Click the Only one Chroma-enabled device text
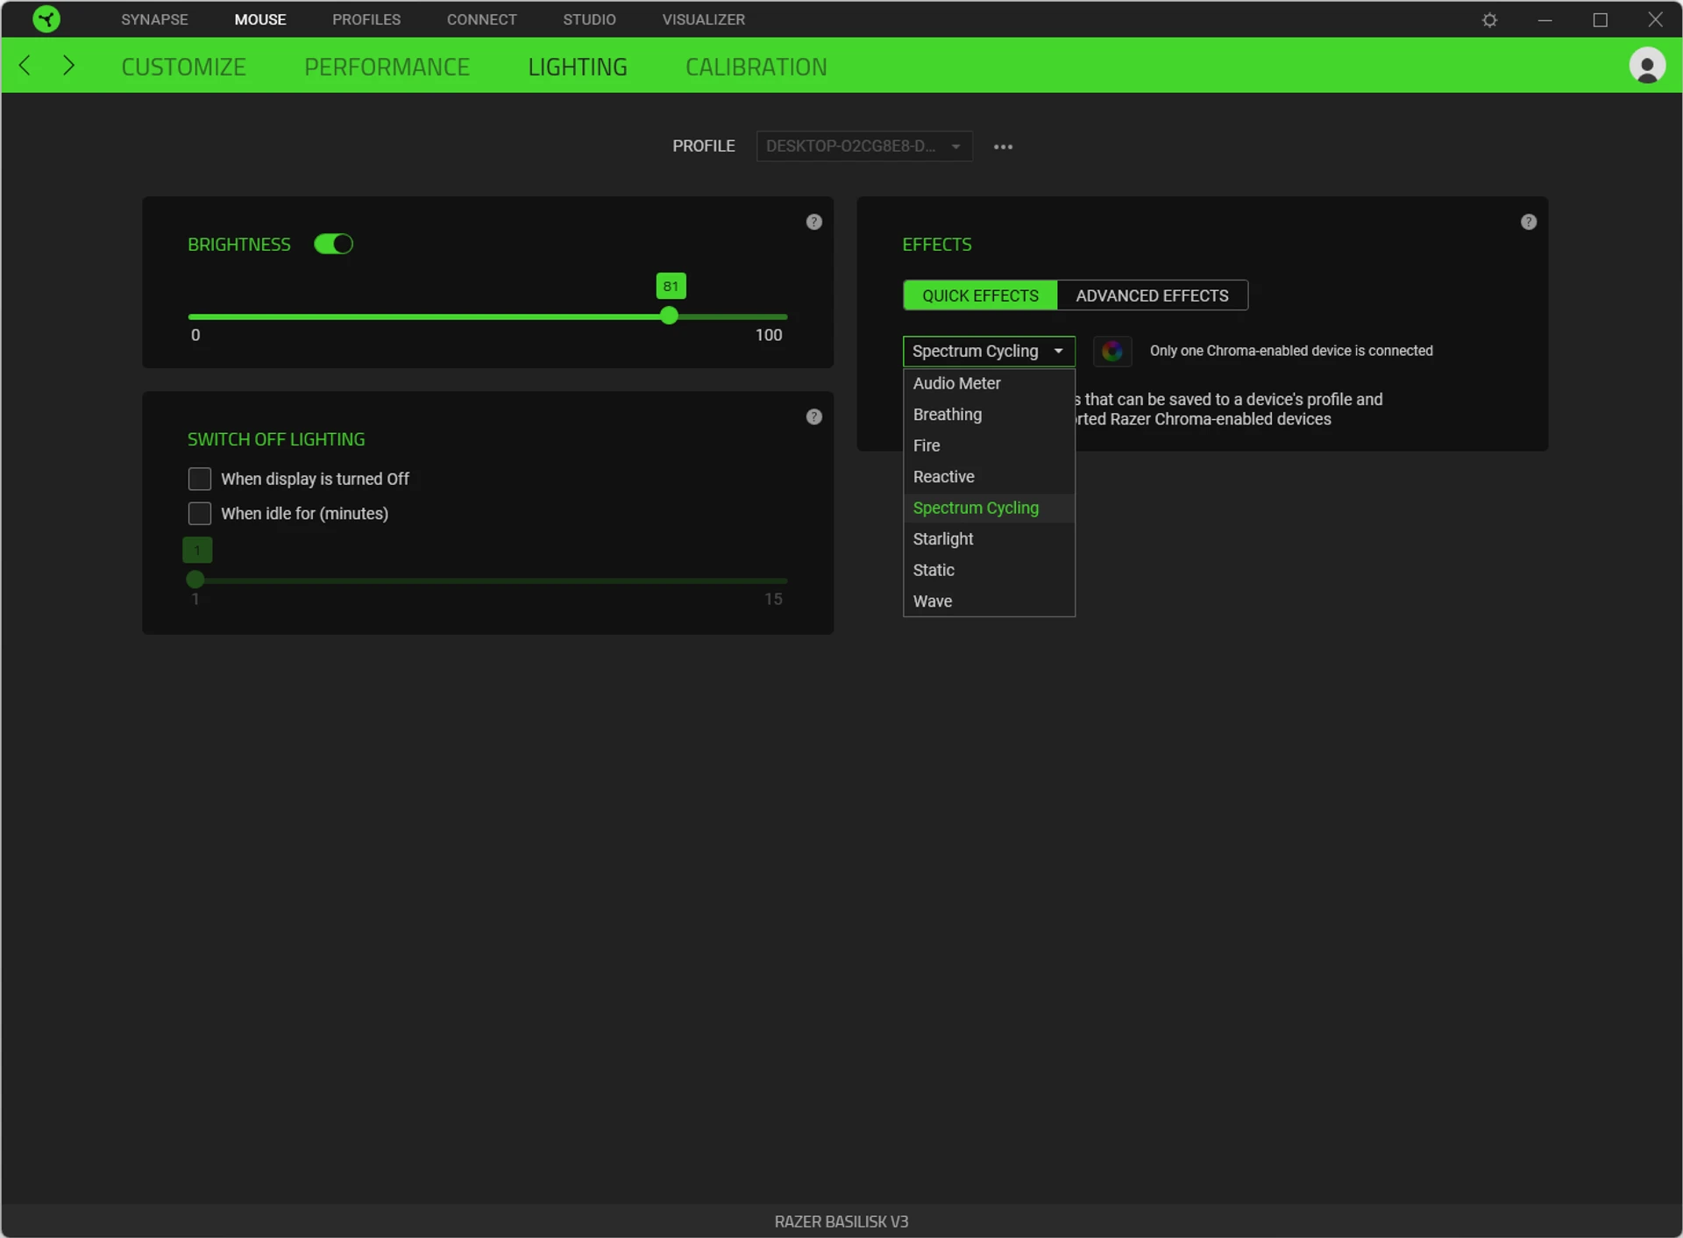This screenshot has width=1683, height=1238. tap(1291, 351)
